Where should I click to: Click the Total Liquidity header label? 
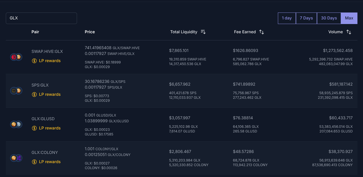(184, 32)
